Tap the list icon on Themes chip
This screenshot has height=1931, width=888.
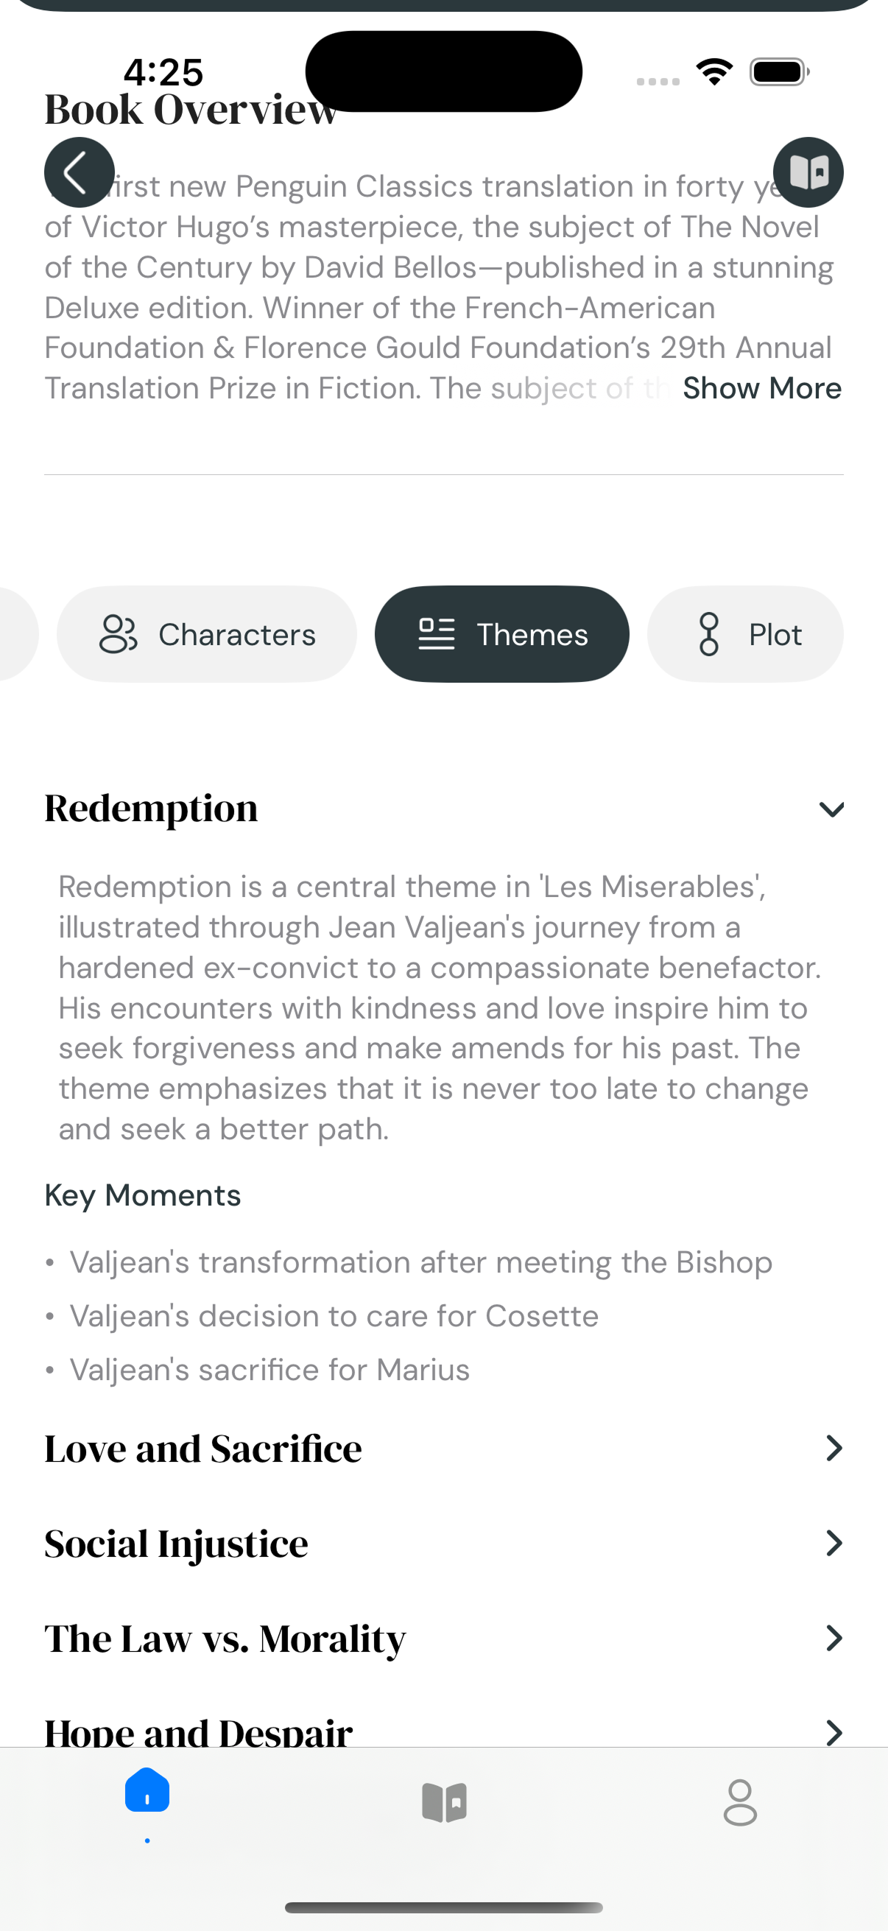(436, 634)
